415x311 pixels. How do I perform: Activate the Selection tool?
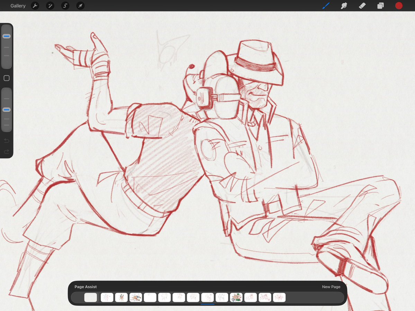coord(65,6)
